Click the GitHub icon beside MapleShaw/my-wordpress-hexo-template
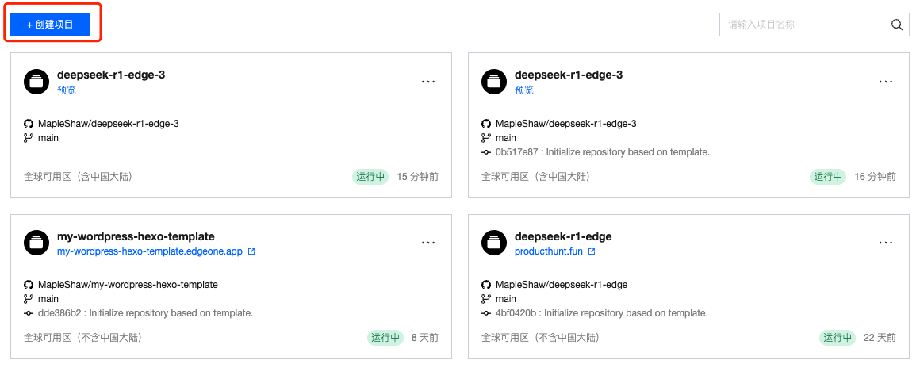 click(29, 285)
